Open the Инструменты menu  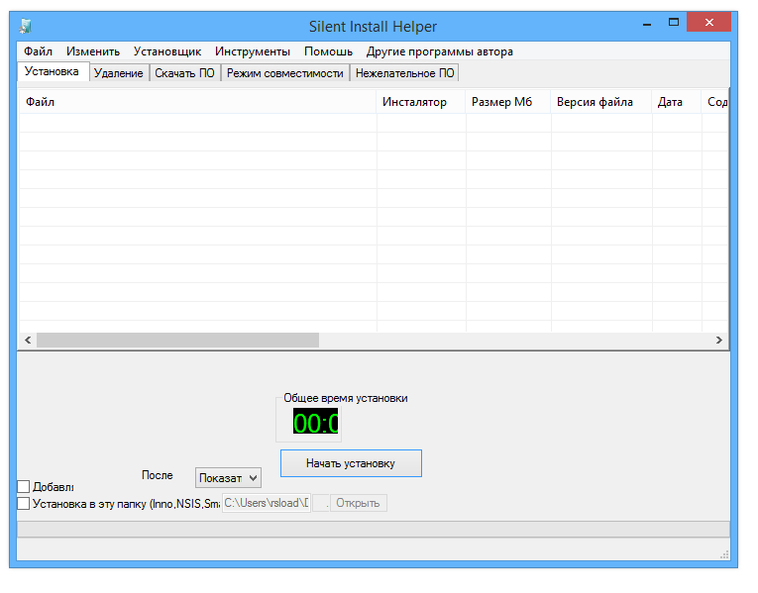(253, 51)
